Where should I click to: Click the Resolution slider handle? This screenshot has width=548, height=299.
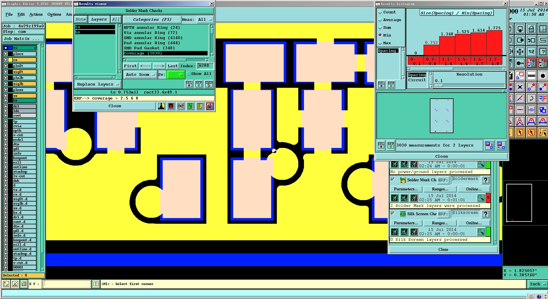[x=439, y=86]
